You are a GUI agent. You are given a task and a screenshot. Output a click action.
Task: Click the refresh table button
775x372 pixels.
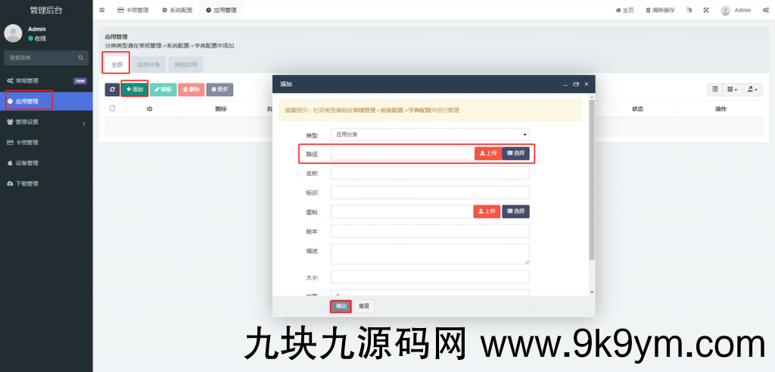(x=112, y=89)
